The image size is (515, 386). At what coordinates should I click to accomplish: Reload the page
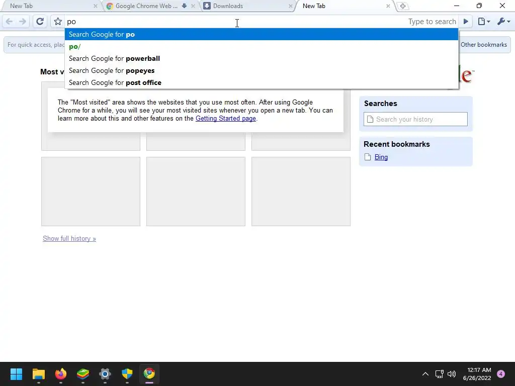(40, 22)
